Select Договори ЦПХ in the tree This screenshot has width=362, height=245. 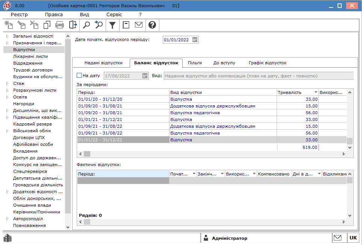[29, 138]
